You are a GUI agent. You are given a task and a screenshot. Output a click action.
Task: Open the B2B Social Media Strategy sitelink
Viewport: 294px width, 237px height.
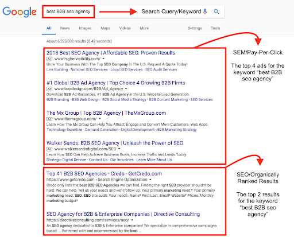pyautogui.click(x=124, y=99)
